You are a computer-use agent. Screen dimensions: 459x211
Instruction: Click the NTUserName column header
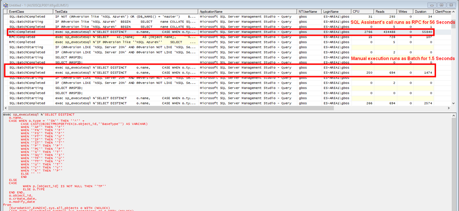[x=310, y=12]
